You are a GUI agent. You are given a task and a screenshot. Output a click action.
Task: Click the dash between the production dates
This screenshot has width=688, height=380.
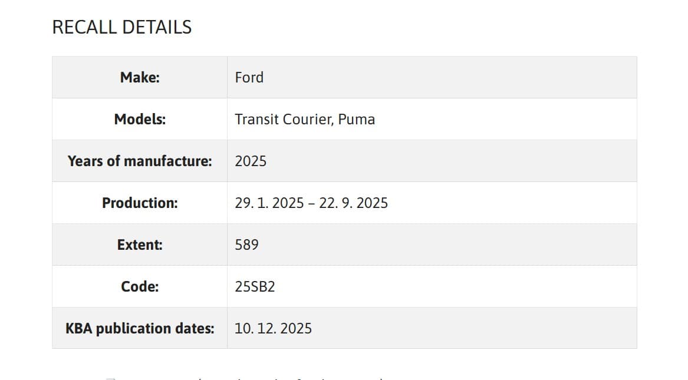[x=311, y=203]
